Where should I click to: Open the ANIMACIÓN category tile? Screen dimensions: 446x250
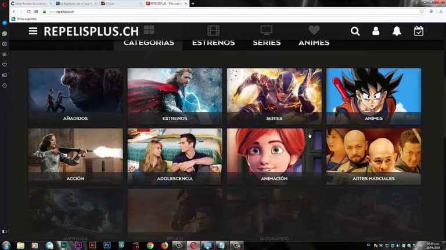coord(274,156)
